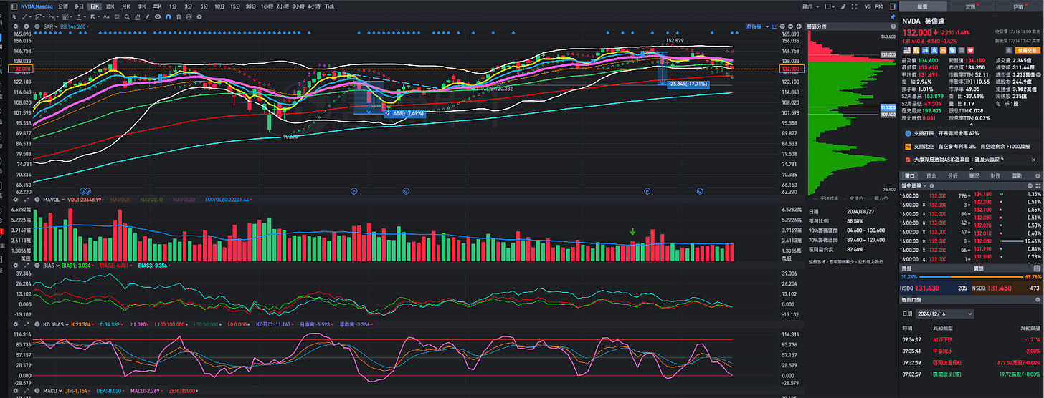Toggle the heart favorite icon
Screen dimensions: 1044x398
(970, 50)
